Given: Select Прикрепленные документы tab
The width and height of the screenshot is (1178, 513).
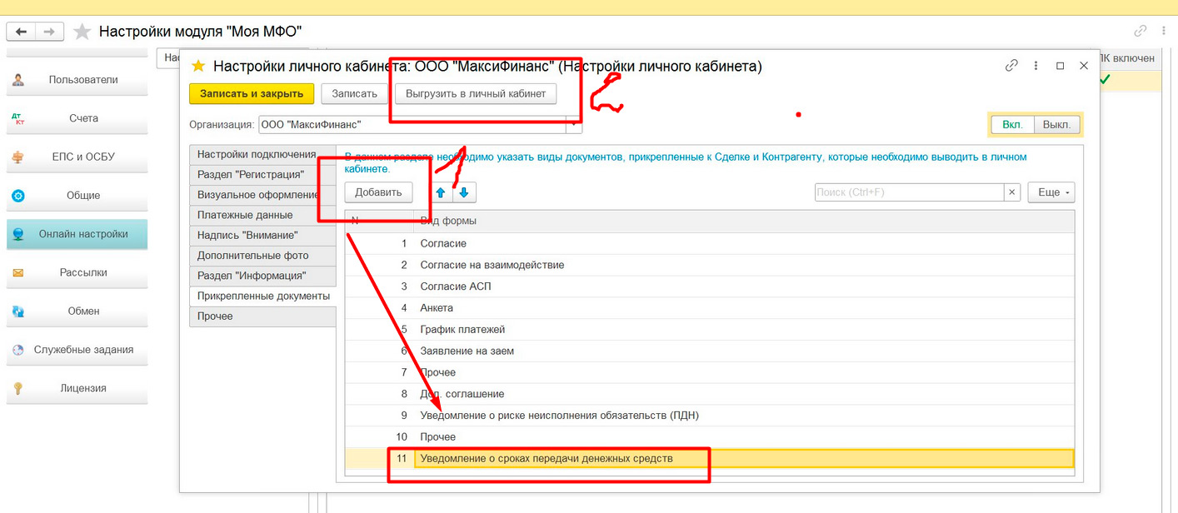Looking at the screenshot, I should click(262, 296).
